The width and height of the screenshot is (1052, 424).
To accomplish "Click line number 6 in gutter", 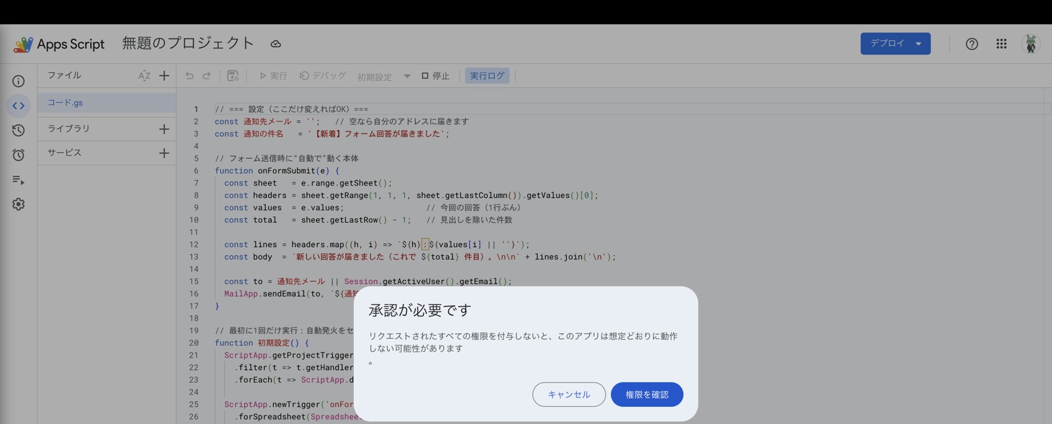I will [196, 171].
